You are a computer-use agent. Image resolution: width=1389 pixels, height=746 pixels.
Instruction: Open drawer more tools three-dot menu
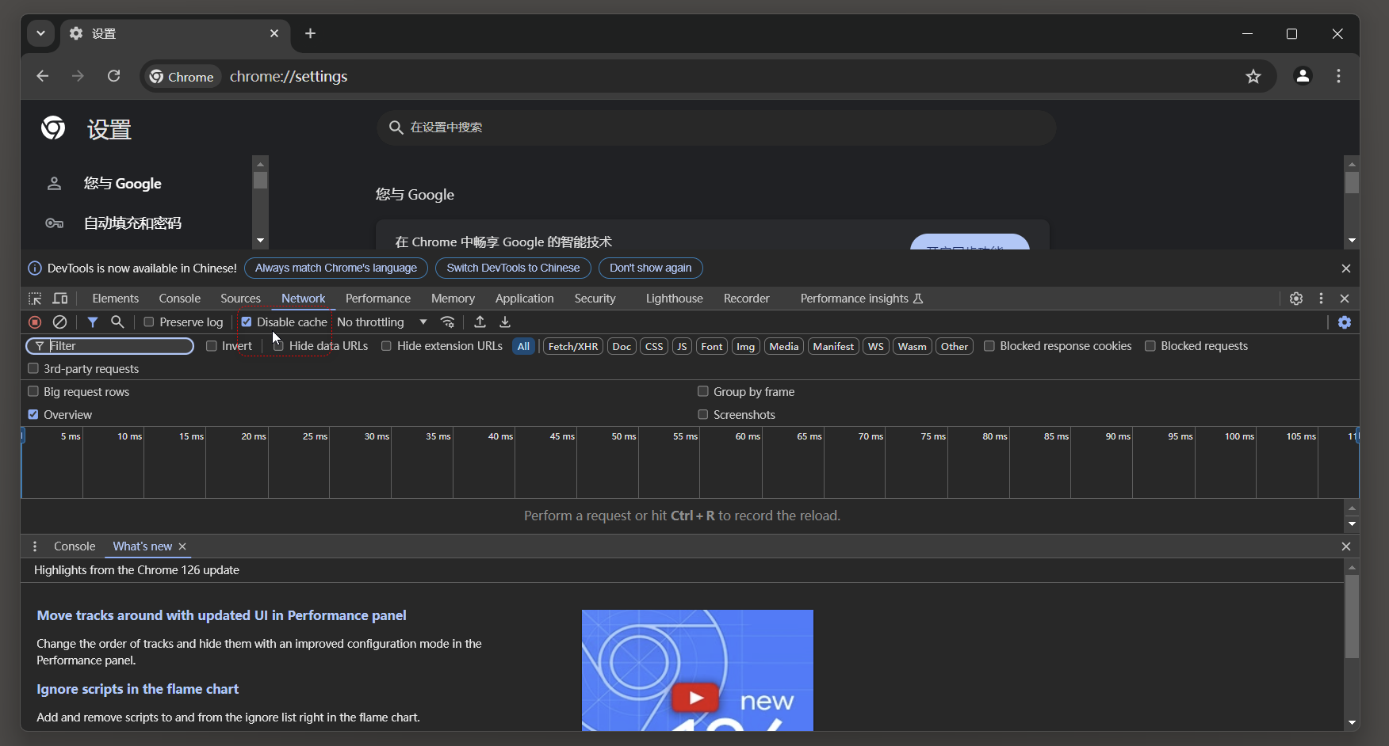click(x=35, y=546)
